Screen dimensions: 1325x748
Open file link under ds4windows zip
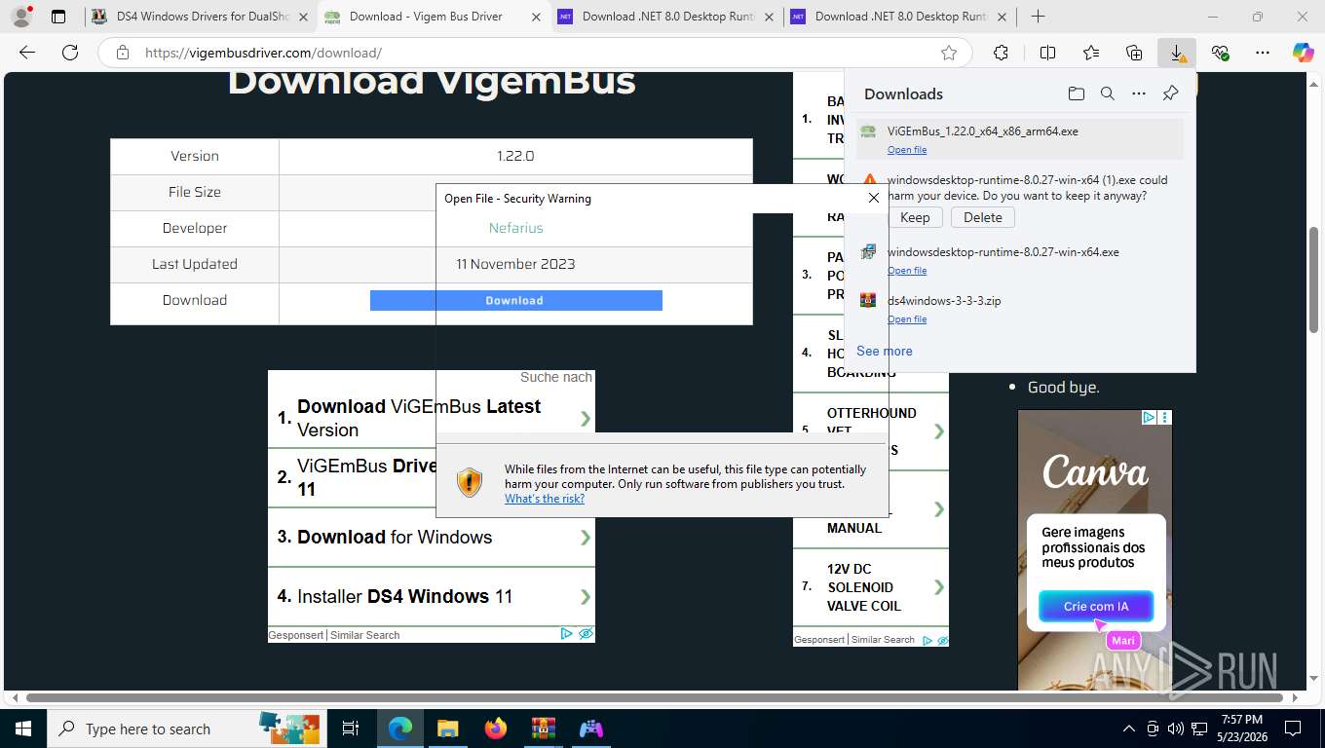pos(907,319)
